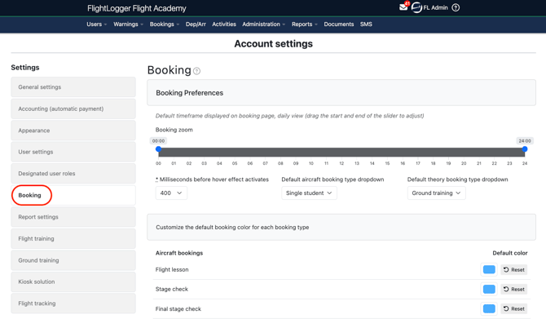Click the FL Admin profile logo

416,7
